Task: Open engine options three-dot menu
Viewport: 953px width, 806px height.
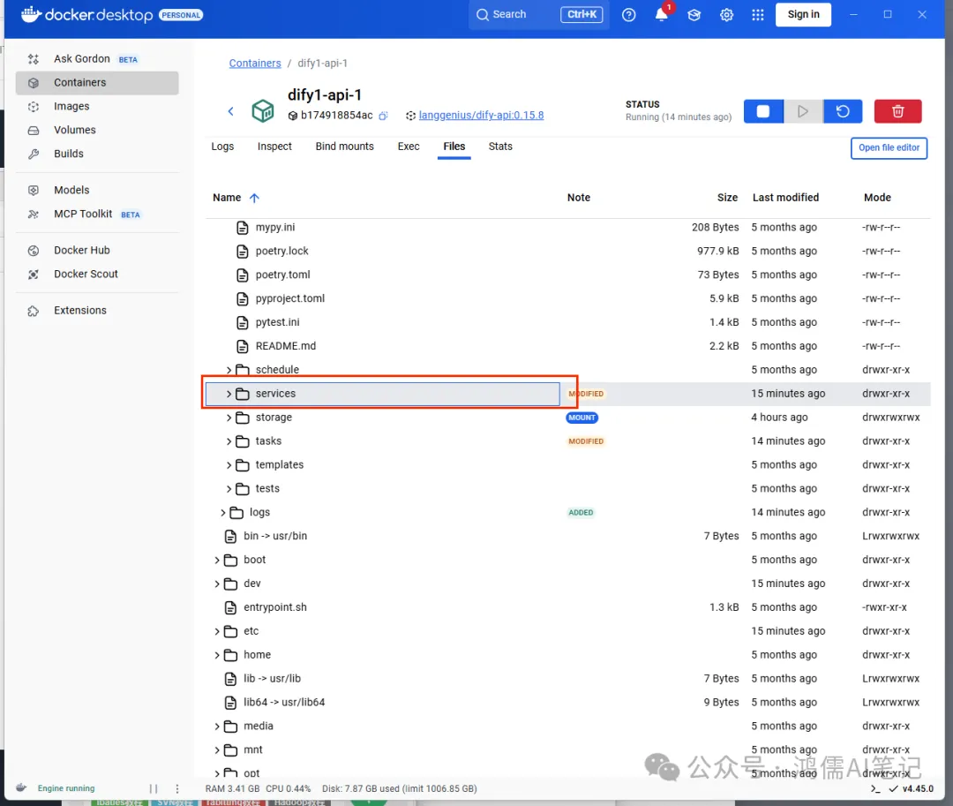Action: coord(176,788)
